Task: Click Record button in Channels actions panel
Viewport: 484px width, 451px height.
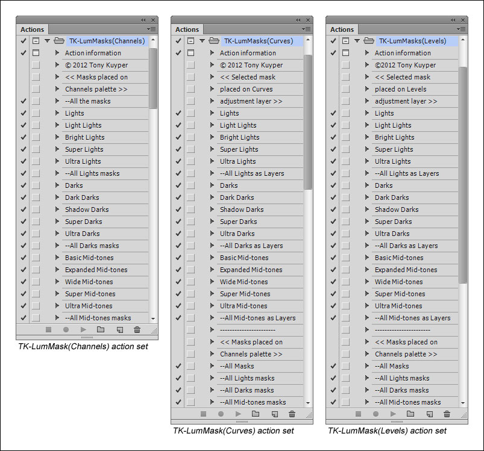Action: [66, 330]
